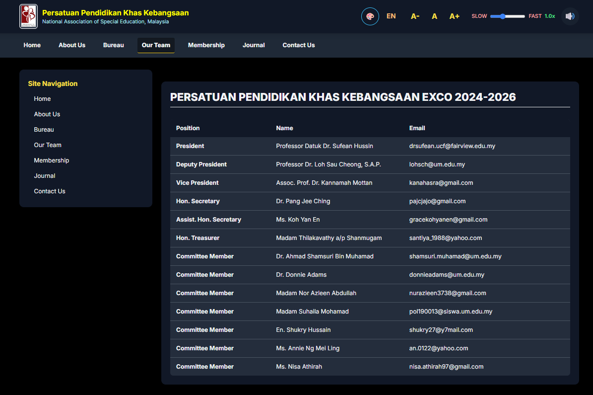
Task: Click email shamsuri.muhamad@um.edu.my
Action: (x=456, y=256)
